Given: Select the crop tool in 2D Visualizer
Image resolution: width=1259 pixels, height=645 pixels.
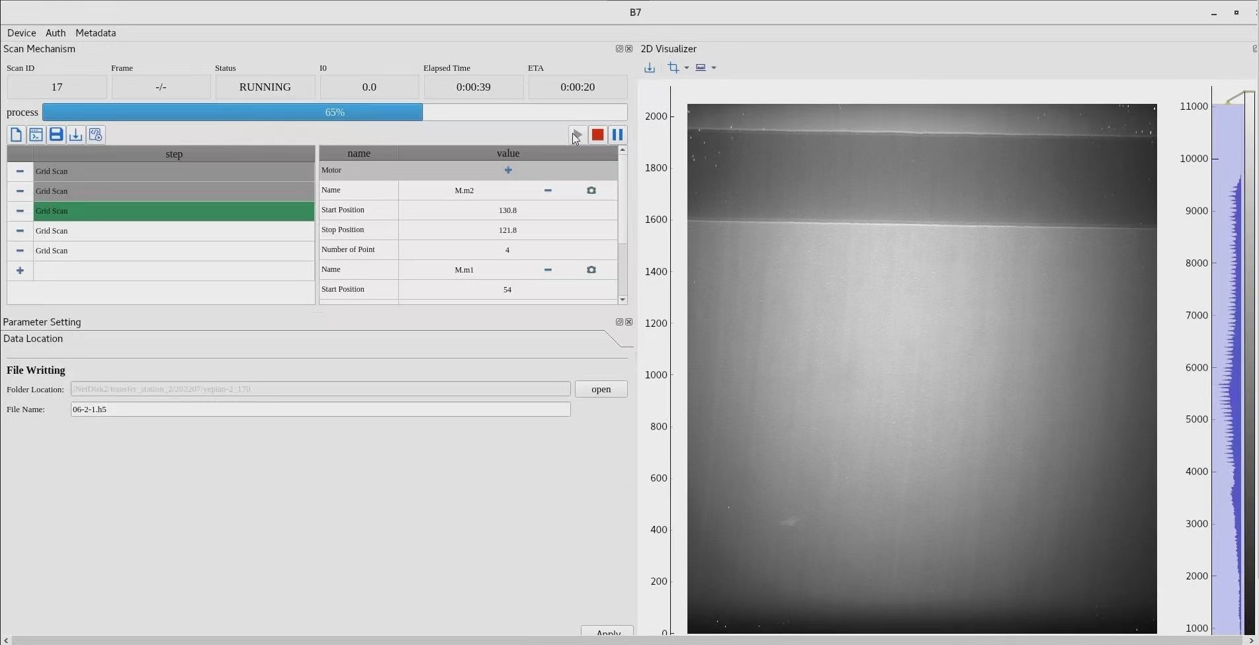Looking at the screenshot, I should click(673, 67).
